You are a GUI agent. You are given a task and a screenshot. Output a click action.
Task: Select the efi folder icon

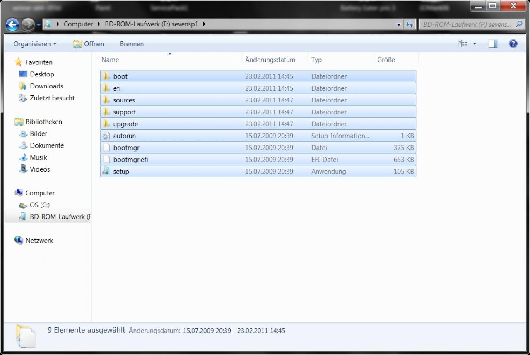[106, 88]
